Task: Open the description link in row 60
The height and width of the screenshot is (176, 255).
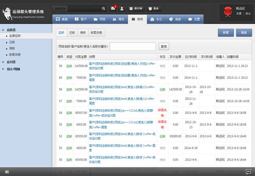Action: (x=122, y=77)
